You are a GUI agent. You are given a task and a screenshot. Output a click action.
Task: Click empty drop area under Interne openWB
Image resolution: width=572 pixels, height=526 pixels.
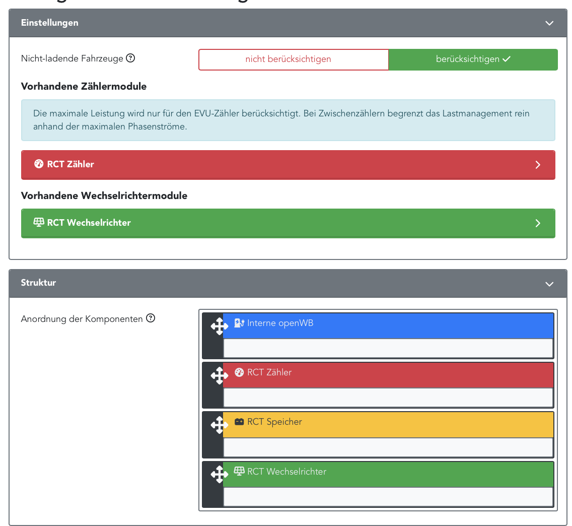(x=388, y=348)
